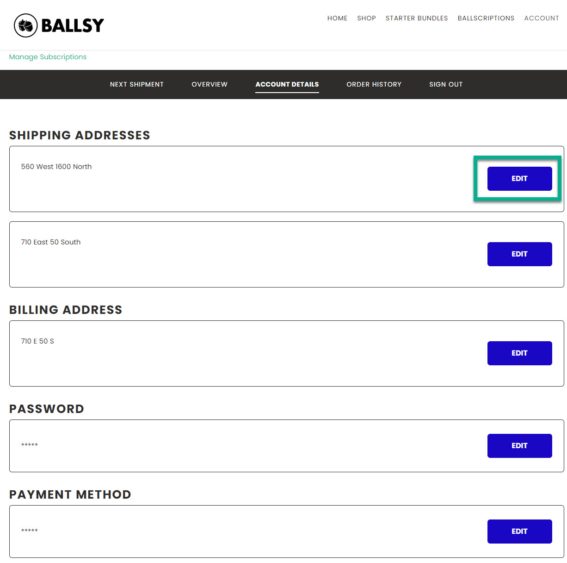This screenshot has width=567, height=563.
Task: Edit the payment method
Action: pyautogui.click(x=519, y=532)
